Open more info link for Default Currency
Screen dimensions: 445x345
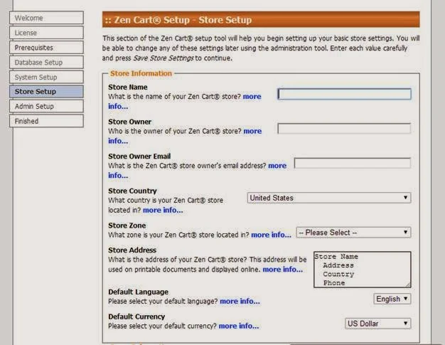[239, 327]
